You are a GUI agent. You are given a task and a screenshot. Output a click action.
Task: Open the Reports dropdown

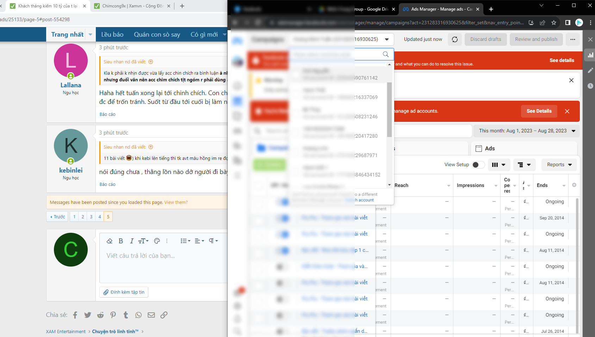point(559,165)
